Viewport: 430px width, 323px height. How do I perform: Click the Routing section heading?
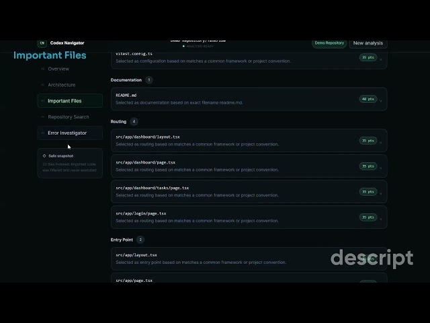click(118, 121)
